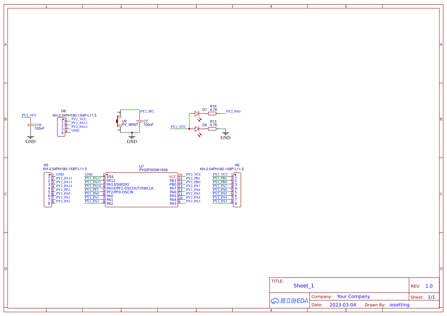Click the GND net label on H8 pin 4

click(75, 131)
